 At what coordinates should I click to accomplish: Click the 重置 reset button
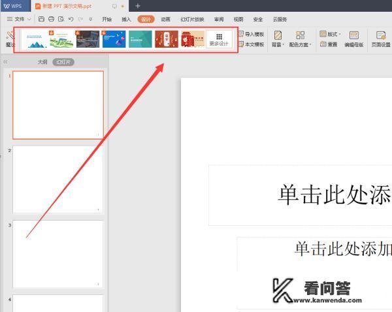[329, 44]
